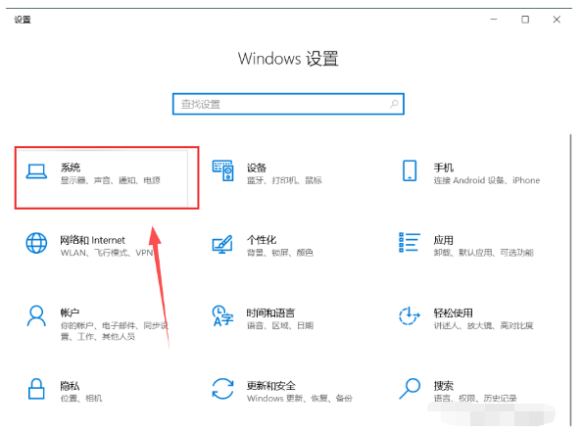
Task: Click the 隐私 padlock icon
Action: coord(36,389)
